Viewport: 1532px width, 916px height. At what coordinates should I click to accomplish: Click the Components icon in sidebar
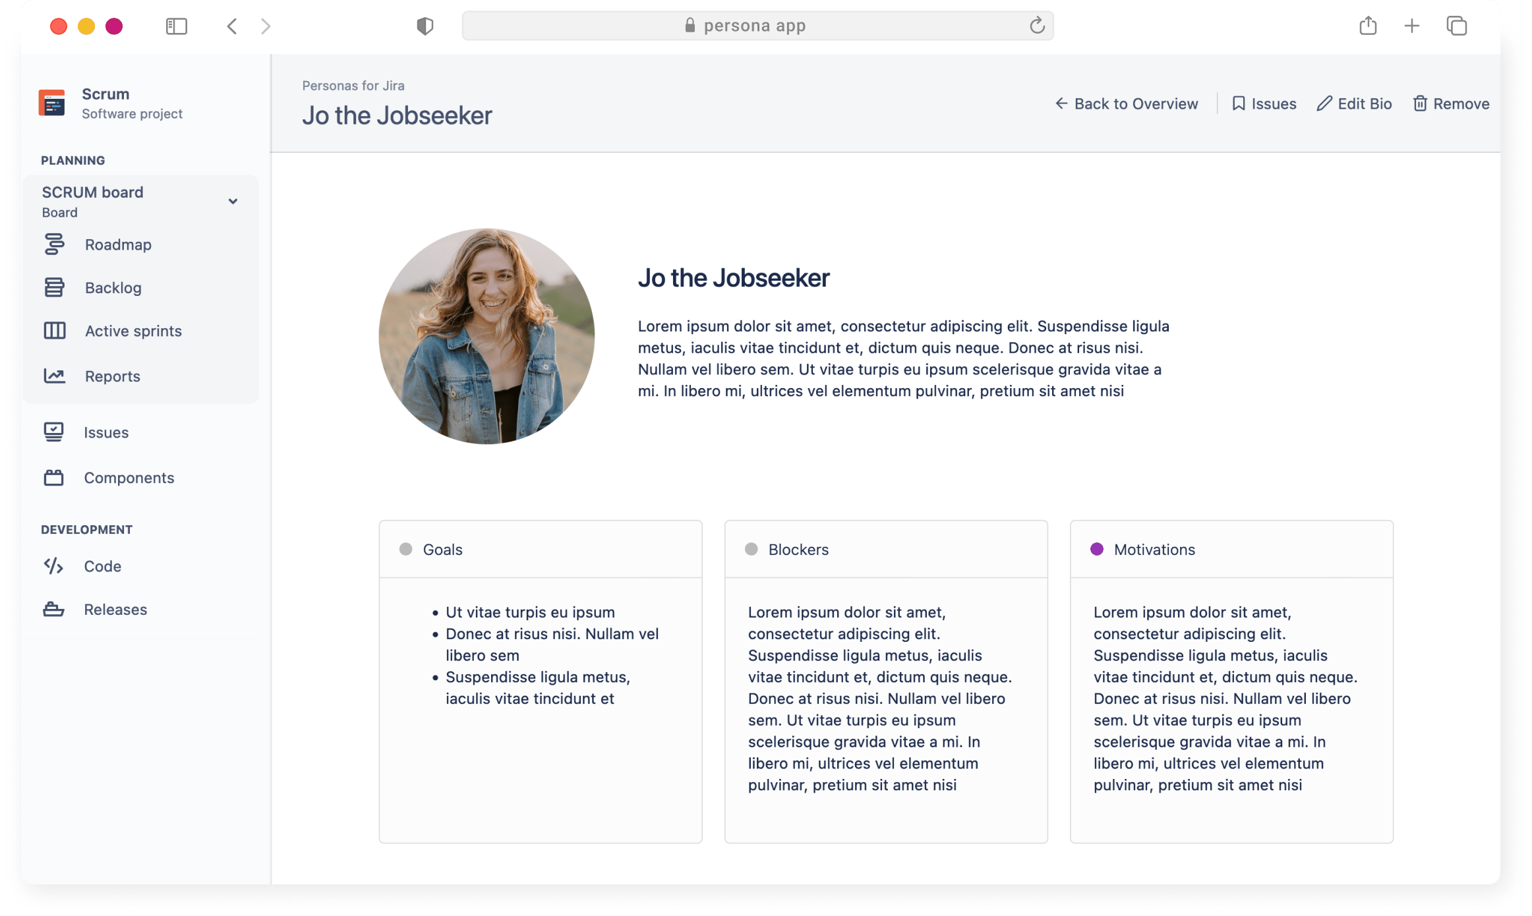pos(53,478)
